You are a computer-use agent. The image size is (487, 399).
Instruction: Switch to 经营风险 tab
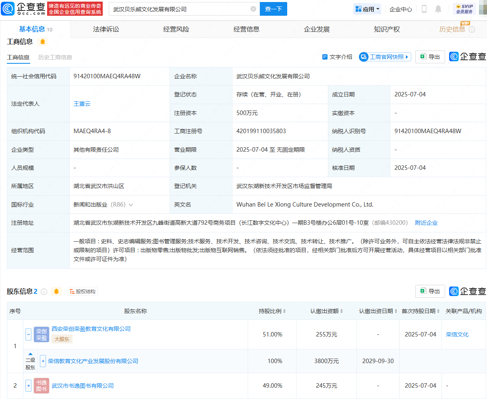[176, 29]
